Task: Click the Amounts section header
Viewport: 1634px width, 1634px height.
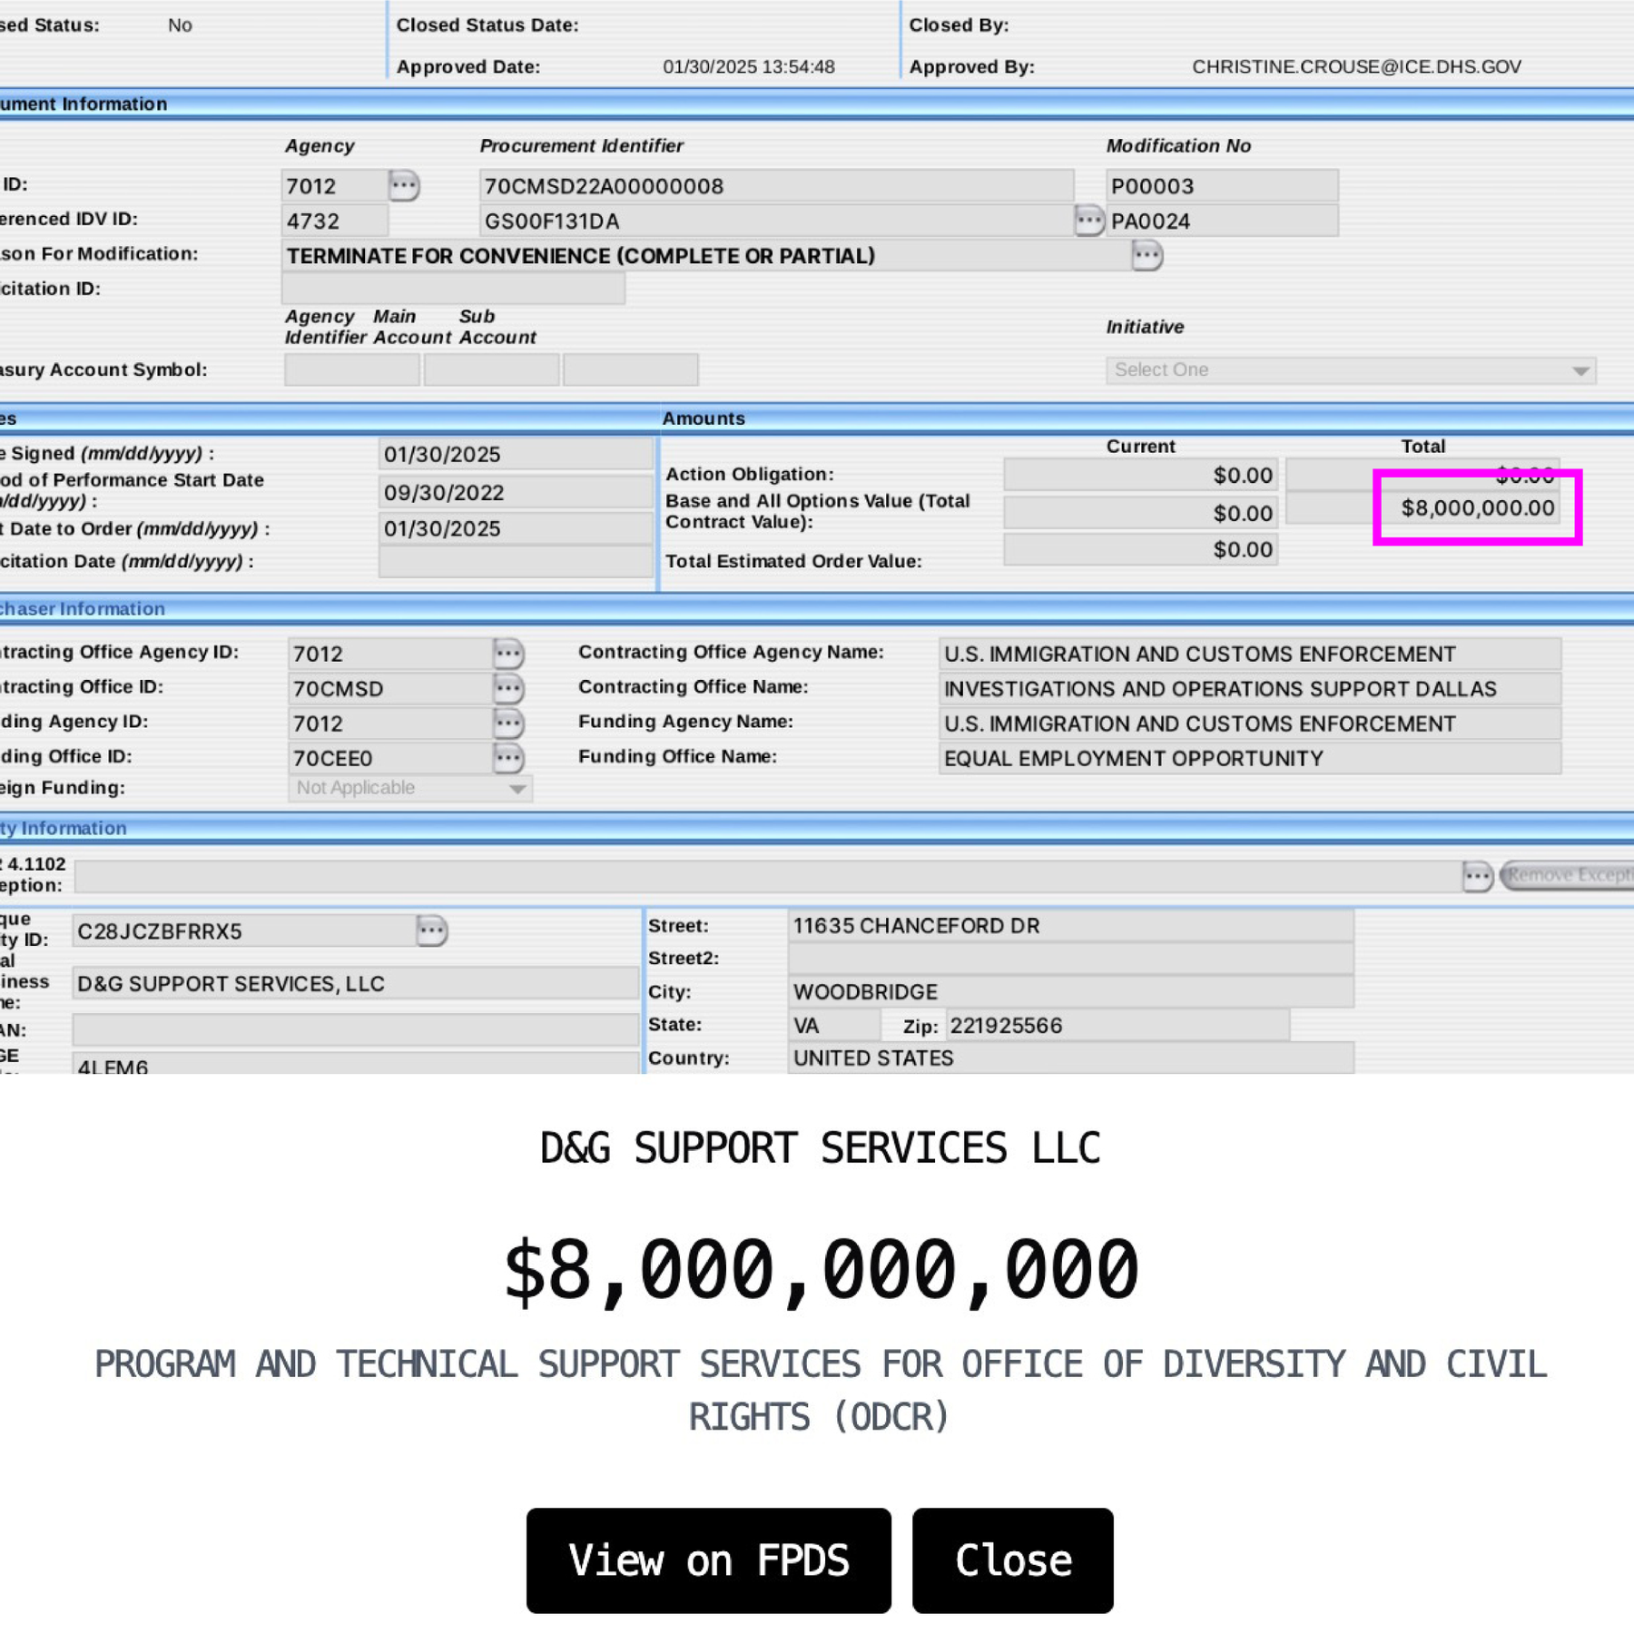Action: (704, 418)
